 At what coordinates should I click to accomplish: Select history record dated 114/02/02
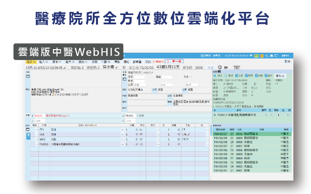[x=252, y=166]
